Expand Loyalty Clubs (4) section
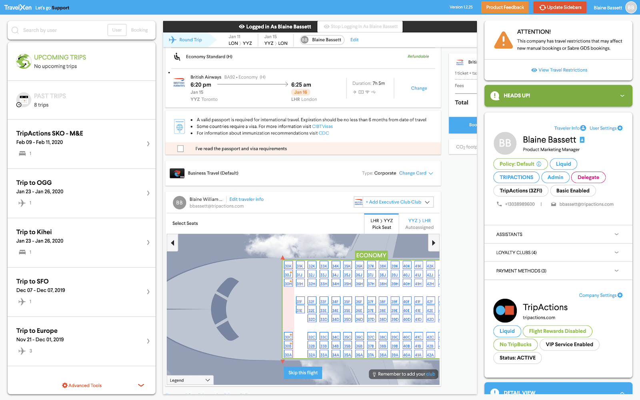 [558, 253]
